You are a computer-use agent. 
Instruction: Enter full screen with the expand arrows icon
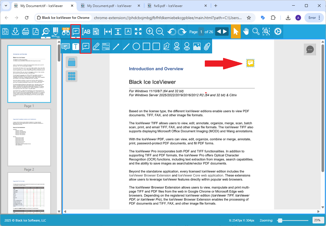tap(138, 32)
